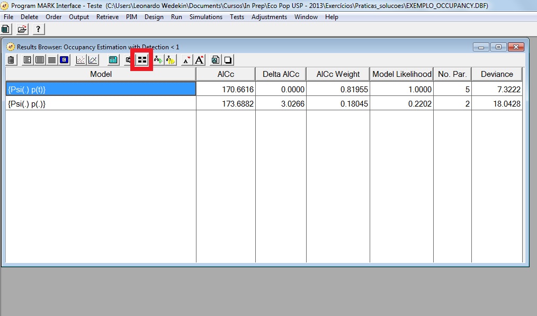The height and width of the screenshot is (316, 537).
Task: Click AICc value 173.6882
Action: click(x=238, y=104)
